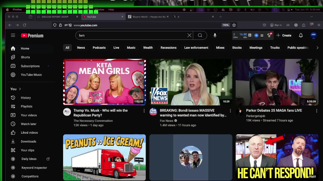323x181 pixels.
Task: View site security padlock info
Action: tap(60, 25)
